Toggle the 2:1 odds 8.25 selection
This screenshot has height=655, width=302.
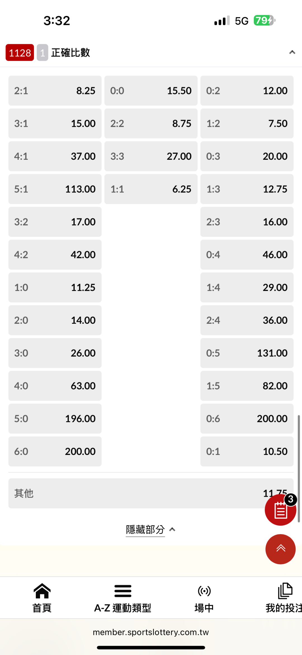[55, 91]
